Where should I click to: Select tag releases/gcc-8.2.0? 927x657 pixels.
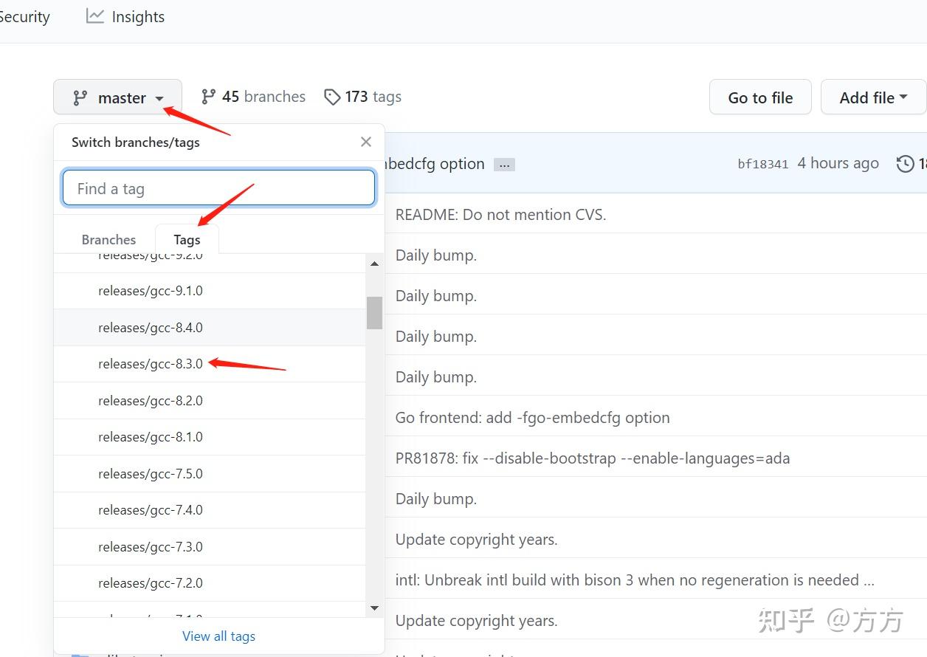[x=210, y=400]
